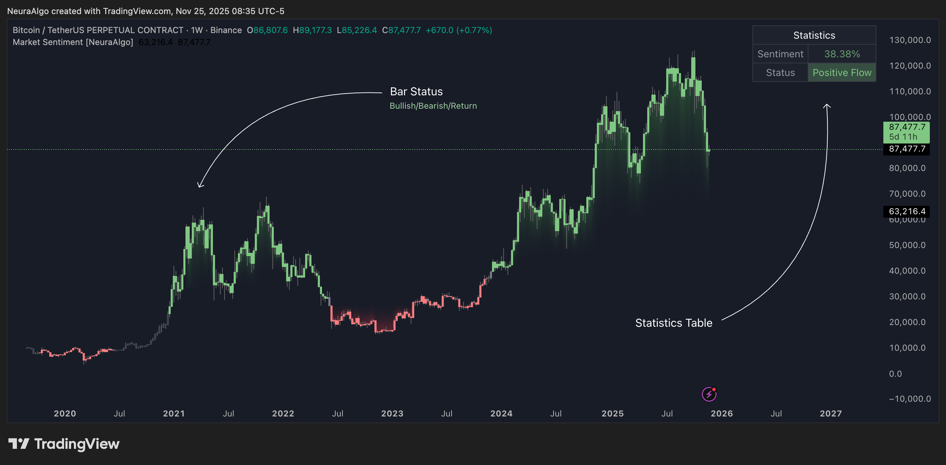Click the C87,477.7 close value in header

point(402,30)
